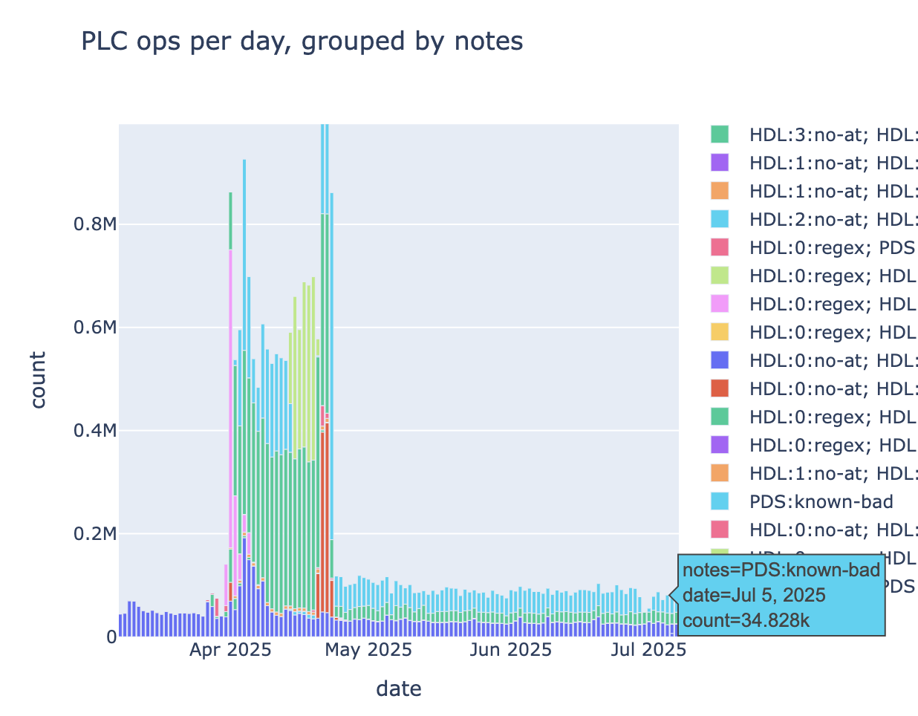Click the vertical "count" y-axis title
This screenshot has width=918, height=716.
39,380
